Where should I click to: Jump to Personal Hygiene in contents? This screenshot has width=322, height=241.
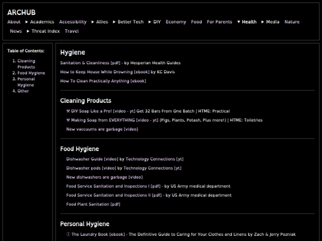[26, 82]
